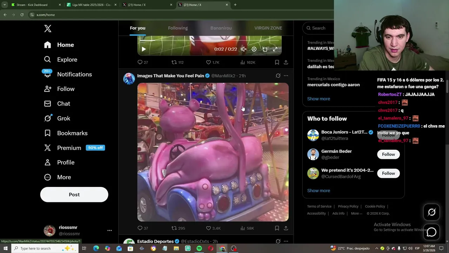Follow We pretend it's 2004-2... account
Viewport: 449px width, 253px height.
[x=388, y=173]
